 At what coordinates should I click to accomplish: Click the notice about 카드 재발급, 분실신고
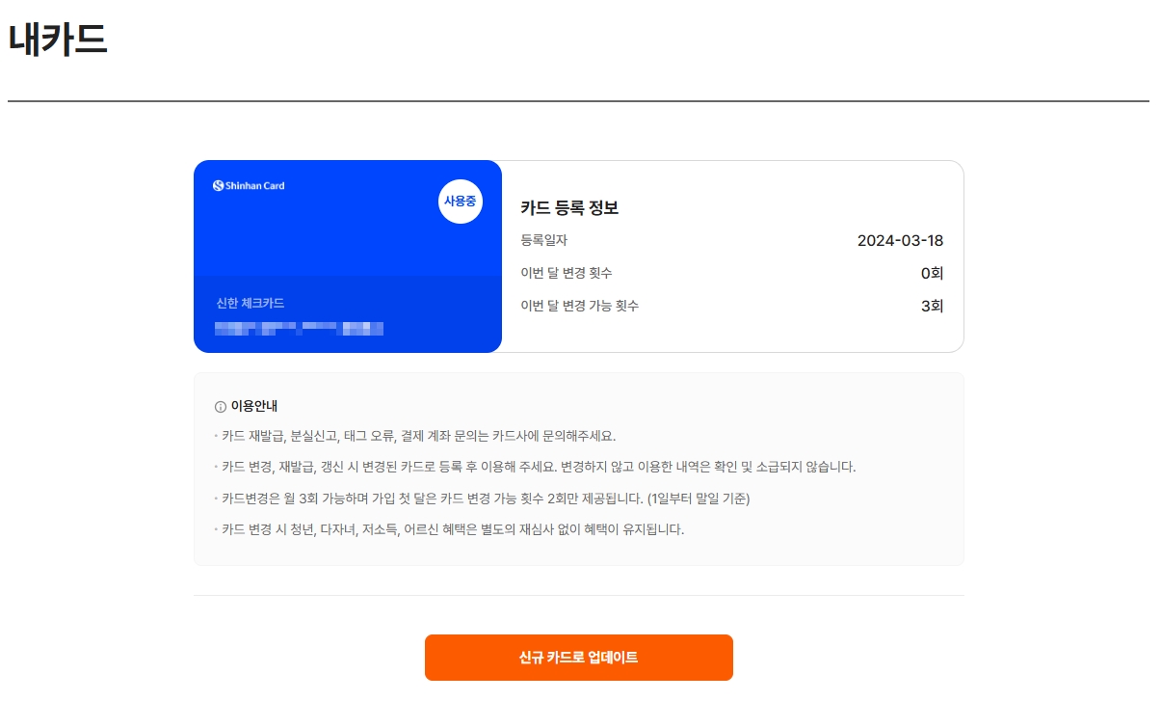415,436
